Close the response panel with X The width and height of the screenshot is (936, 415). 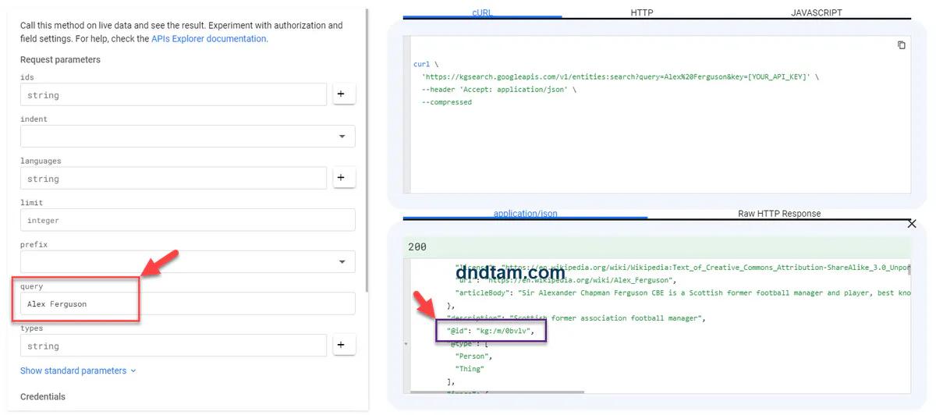912,224
